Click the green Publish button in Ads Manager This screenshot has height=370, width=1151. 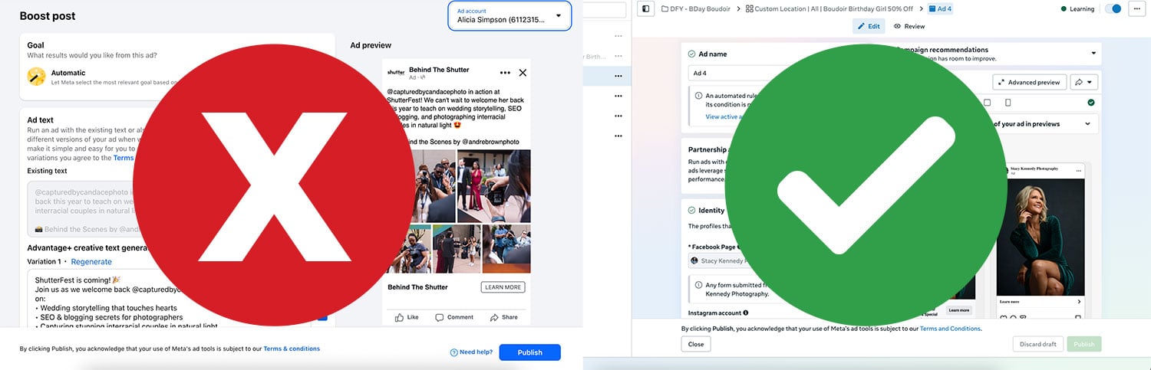point(1083,345)
